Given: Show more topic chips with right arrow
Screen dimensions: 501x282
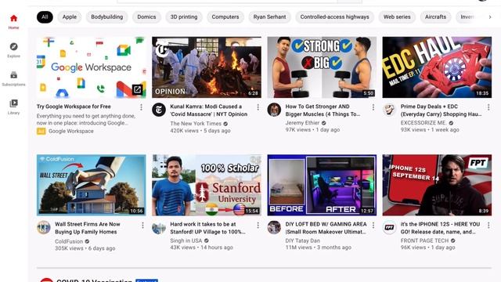Looking at the screenshot, I should 489,17.
